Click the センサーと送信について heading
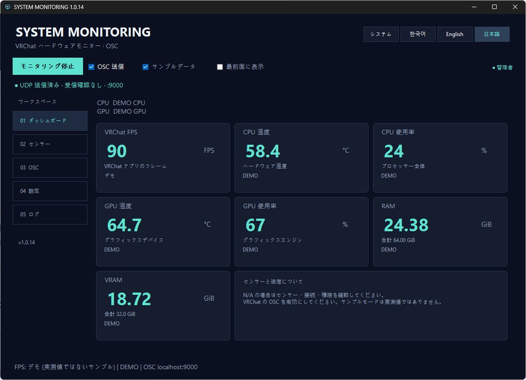Viewport: 526px width, 380px height. pos(273,281)
